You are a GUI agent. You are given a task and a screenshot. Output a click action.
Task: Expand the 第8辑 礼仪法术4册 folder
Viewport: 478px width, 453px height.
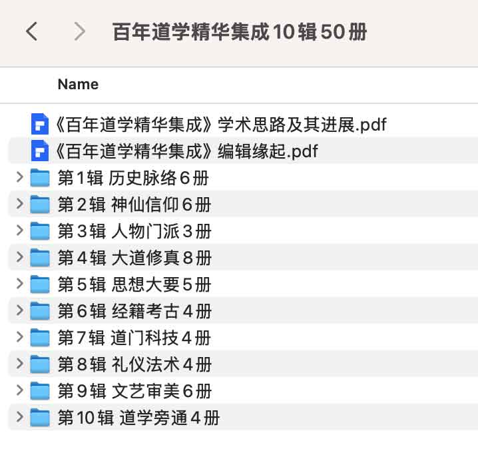pyautogui.click(x=19, y=364)
